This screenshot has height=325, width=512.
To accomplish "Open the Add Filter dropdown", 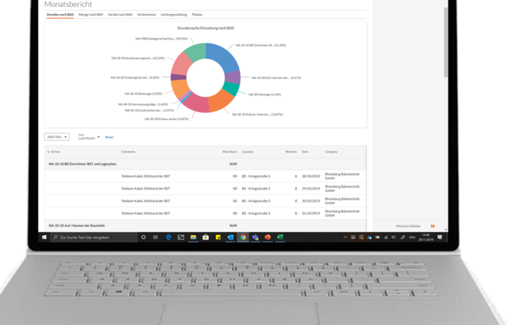I will [x=57, y=137].
